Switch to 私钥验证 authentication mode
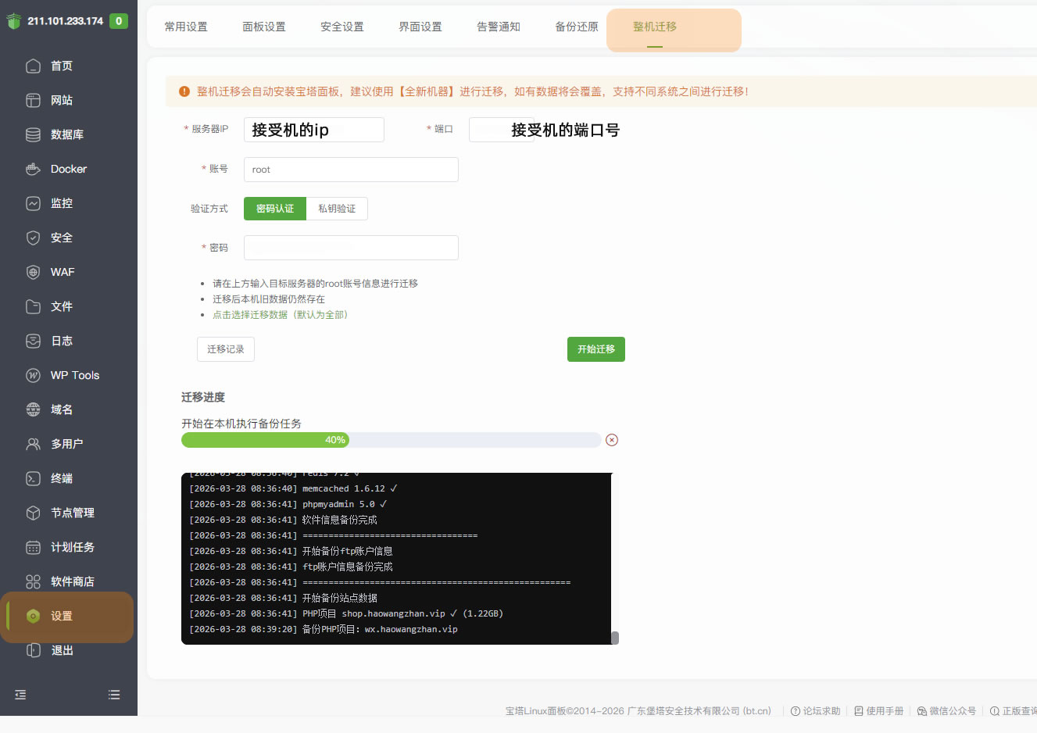 coord(337,209)
